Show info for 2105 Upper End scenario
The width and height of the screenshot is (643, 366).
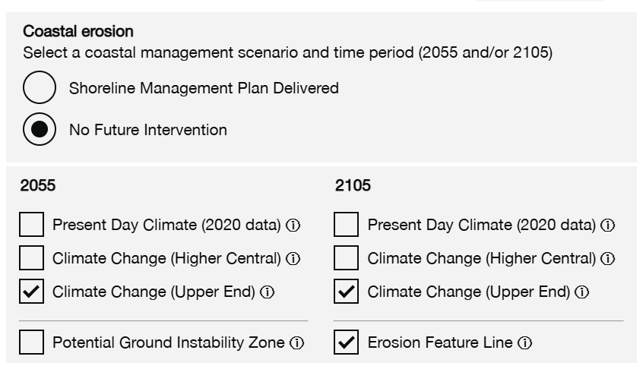(582, 292)
